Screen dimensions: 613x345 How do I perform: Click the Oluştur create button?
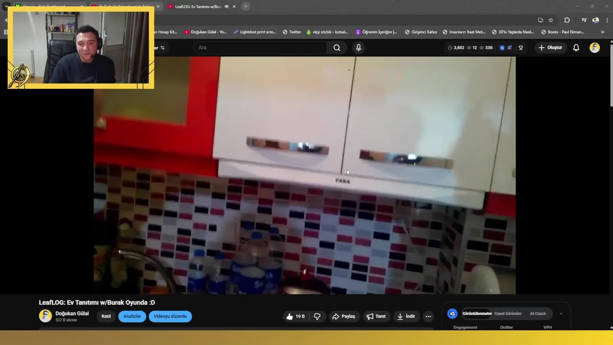550,47
